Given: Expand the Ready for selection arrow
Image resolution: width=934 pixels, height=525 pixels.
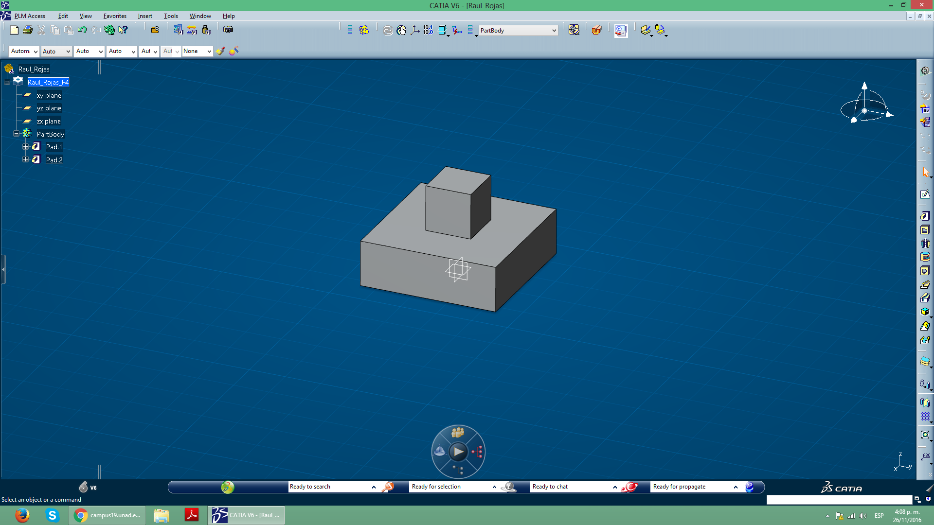Looking at the screenshot, I should point(494,487).
